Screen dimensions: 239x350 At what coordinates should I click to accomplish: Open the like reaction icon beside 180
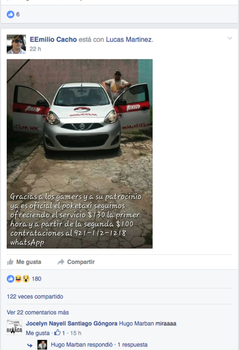[11, 279]
